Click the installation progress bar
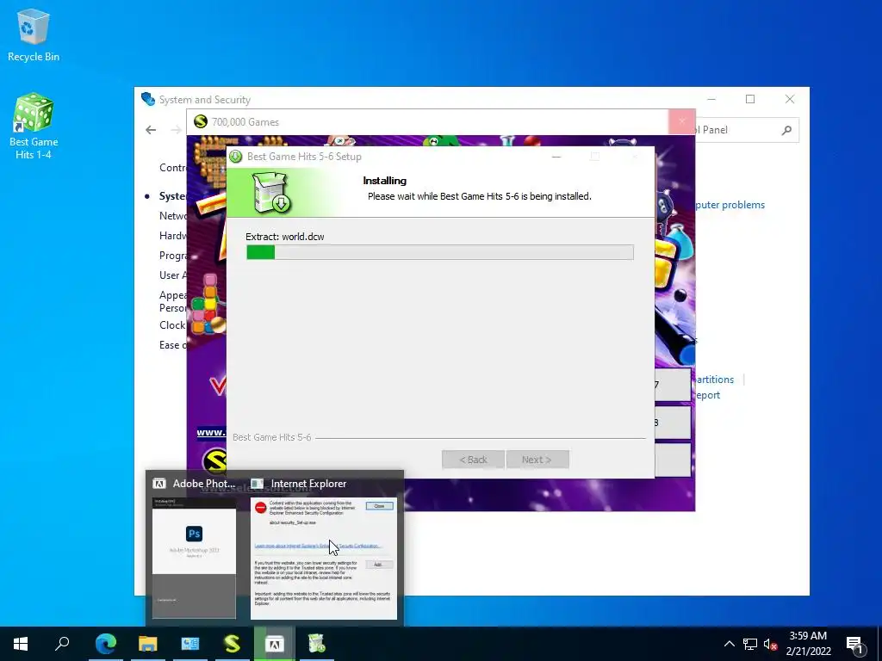 tap(440, 252)
